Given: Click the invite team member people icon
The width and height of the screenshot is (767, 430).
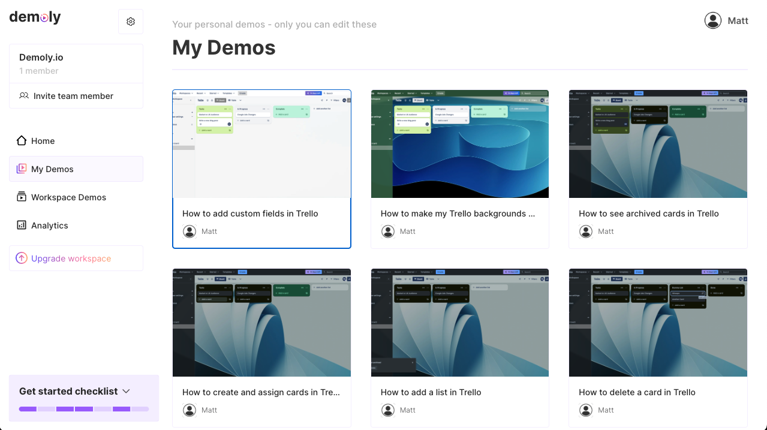Looking at the screenshot, I should point(24,96).
